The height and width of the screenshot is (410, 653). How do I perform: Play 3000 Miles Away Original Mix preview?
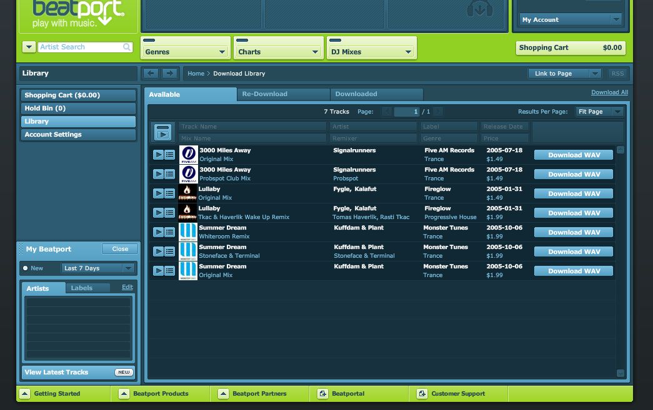[158, 155]
